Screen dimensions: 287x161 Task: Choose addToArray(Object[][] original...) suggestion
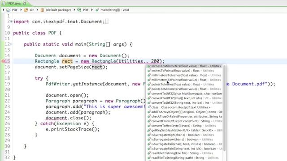[x=185, y=112]
